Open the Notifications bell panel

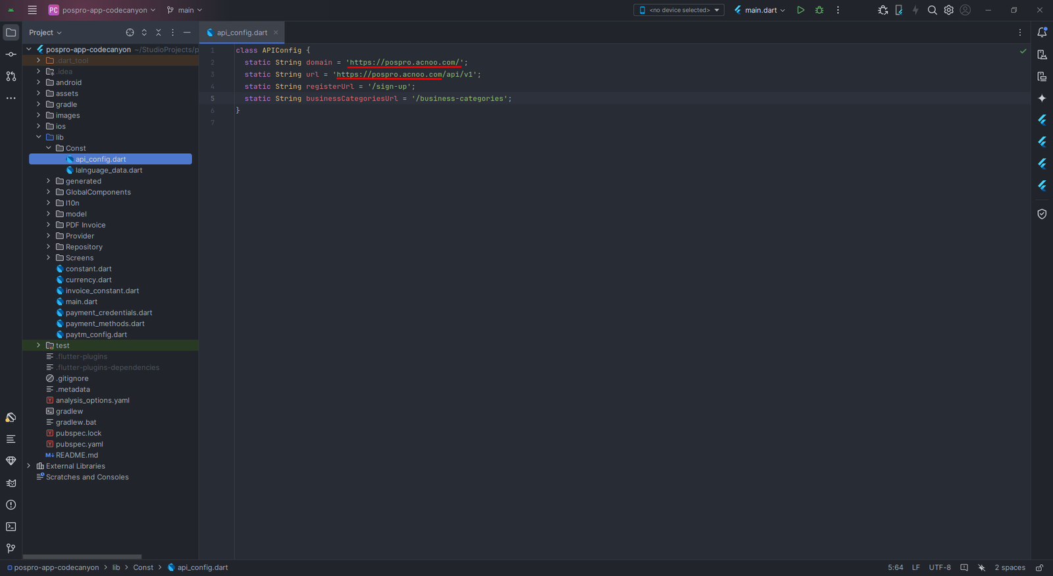pos(1042,32)
